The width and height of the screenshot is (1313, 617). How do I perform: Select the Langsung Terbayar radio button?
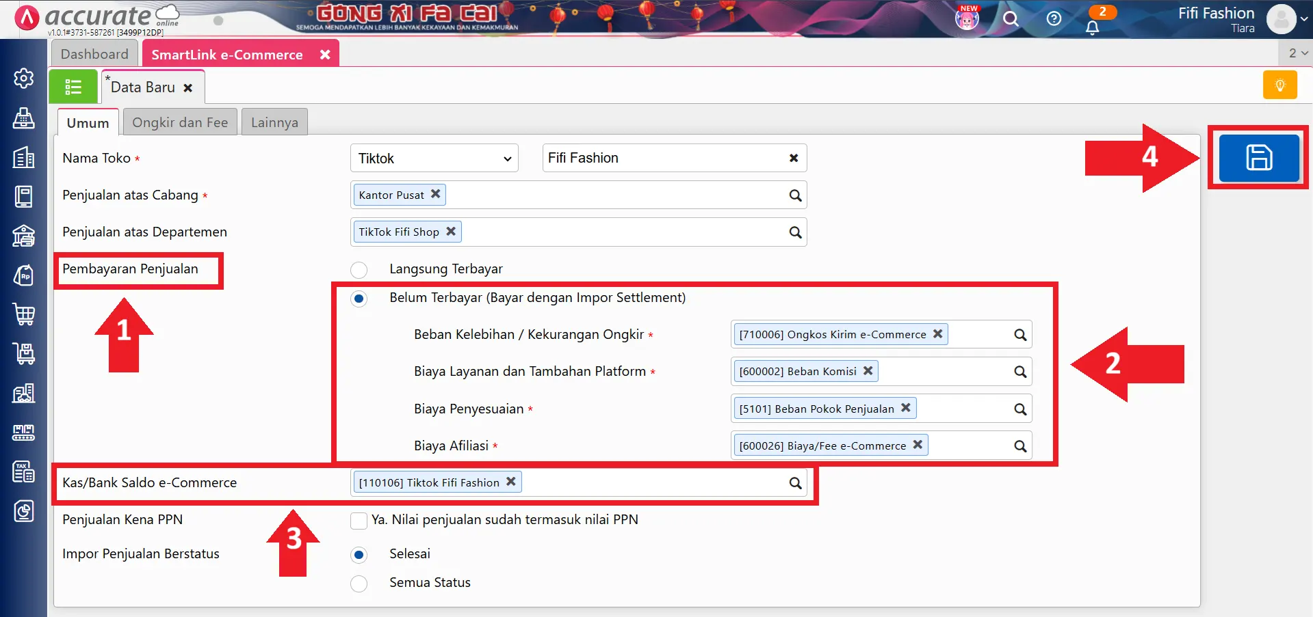click(359, 269)
